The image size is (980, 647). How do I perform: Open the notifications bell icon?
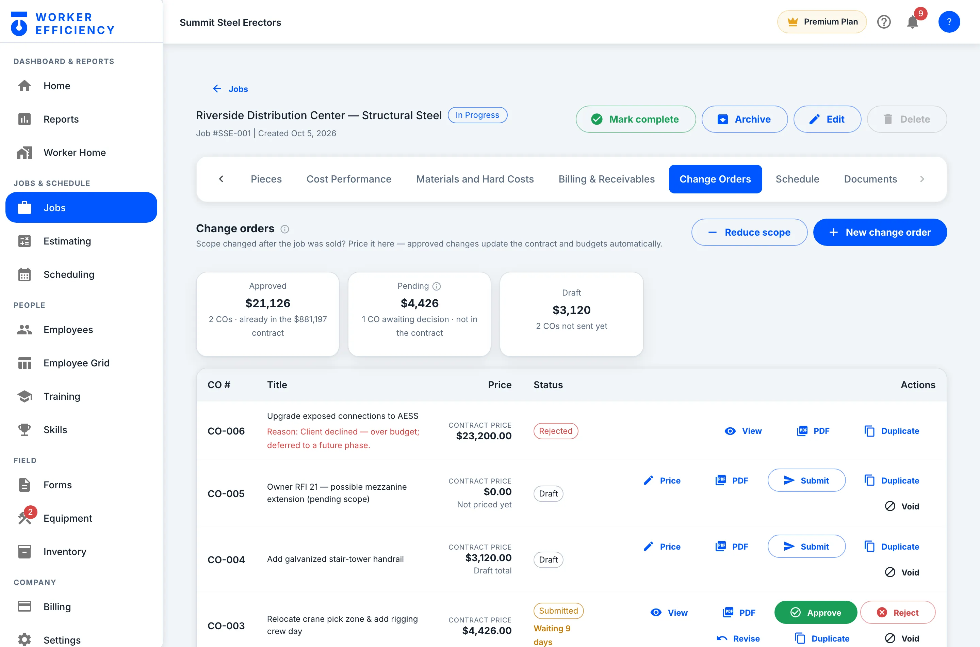(x=912, y=22)
